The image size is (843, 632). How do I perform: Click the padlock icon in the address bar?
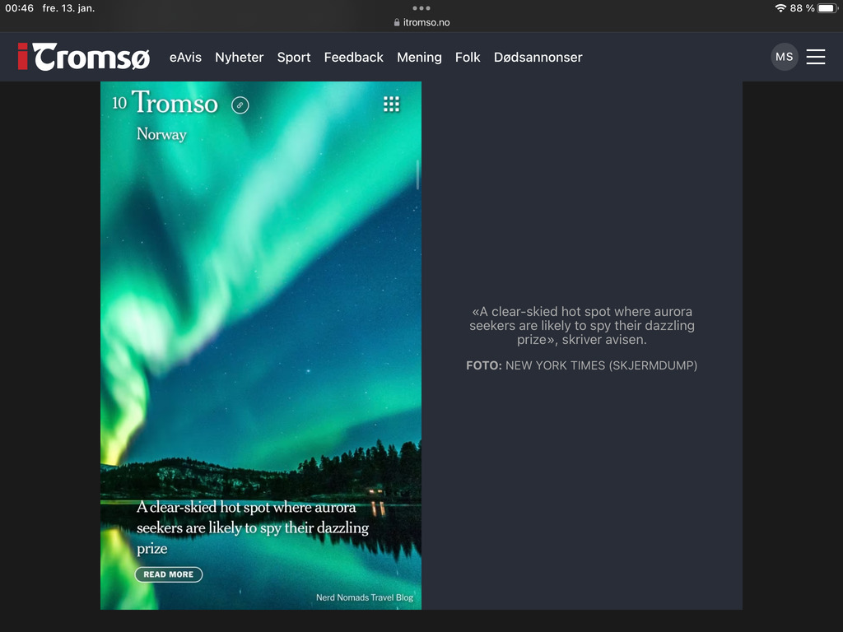pyautogui.click(x=397, y=22)
